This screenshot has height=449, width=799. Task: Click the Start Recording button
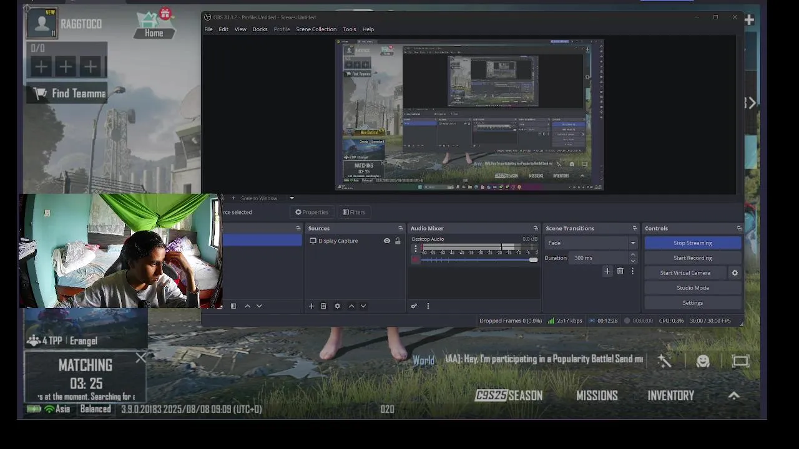(x=693, y=258)
